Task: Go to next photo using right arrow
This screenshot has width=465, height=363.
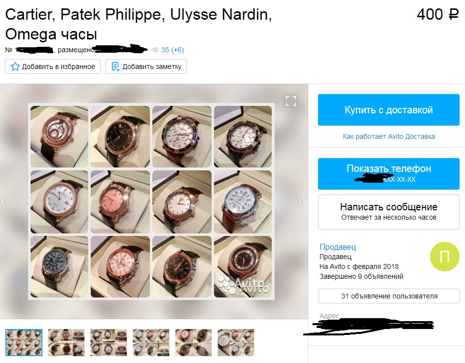Action: pos(299,201)
